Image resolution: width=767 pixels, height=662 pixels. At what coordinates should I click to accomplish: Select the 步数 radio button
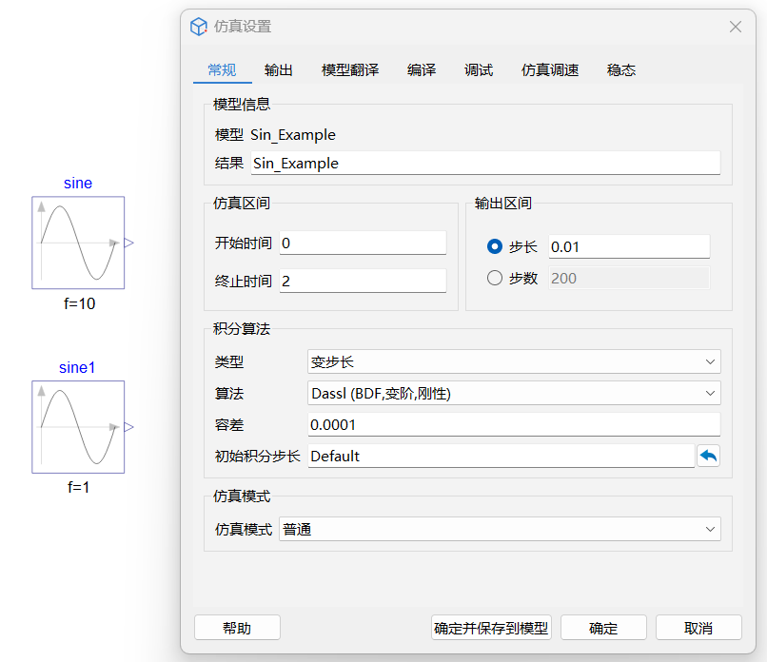[495, 278]
